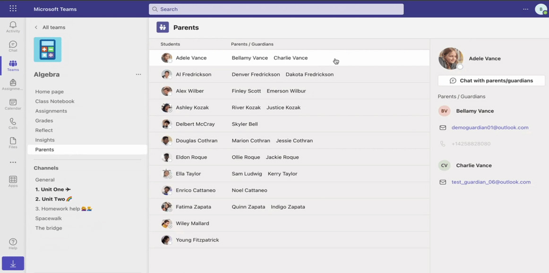Open the Assignments tab in Algebra
This screenshot has width=549, height=273.
[x=51, y=111]
